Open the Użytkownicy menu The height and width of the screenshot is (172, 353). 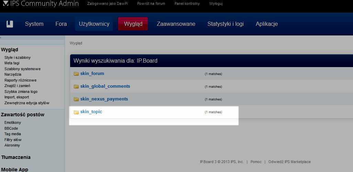94,24
